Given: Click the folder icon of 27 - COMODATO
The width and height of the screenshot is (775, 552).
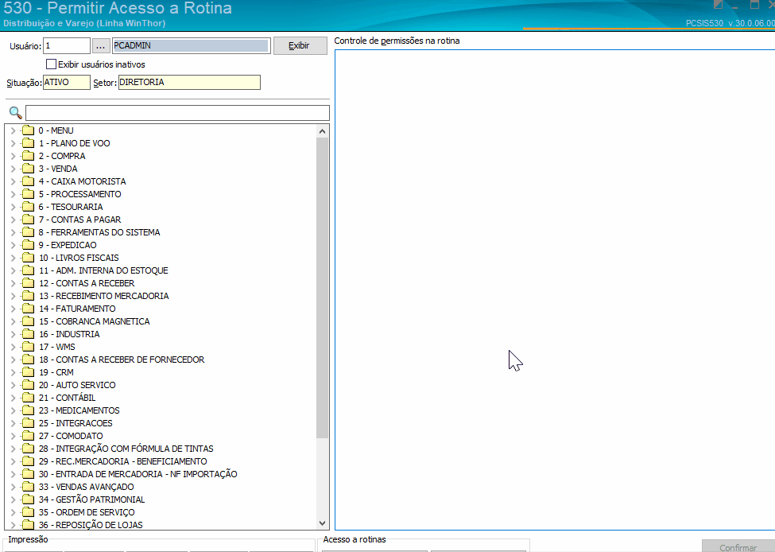Looking at the screenshot, I should [28, 436].
